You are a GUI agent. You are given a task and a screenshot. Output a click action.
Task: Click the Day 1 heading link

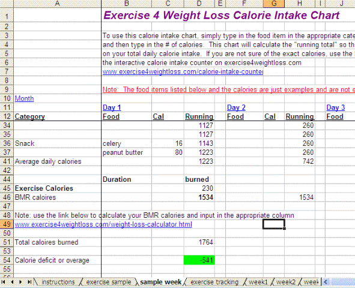pyautogui.click(x=112, y=107)
